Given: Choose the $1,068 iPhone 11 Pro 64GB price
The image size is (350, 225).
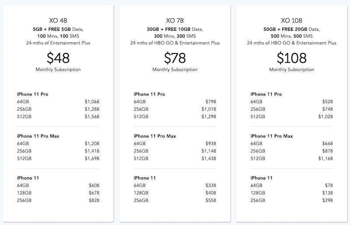Looking at the screenshot, I should point(92,102).
